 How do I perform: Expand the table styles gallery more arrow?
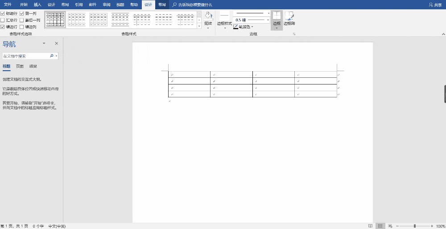(199, 26)
